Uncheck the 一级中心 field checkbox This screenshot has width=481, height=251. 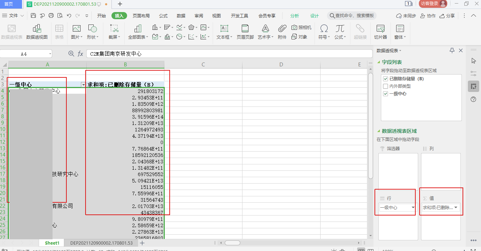[386, 94]
